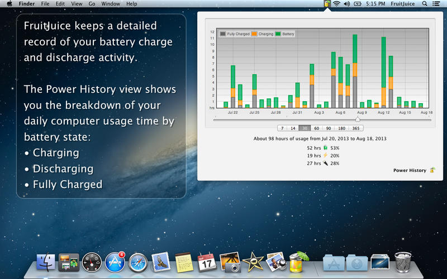Open the battery status menu

[357, 4]
